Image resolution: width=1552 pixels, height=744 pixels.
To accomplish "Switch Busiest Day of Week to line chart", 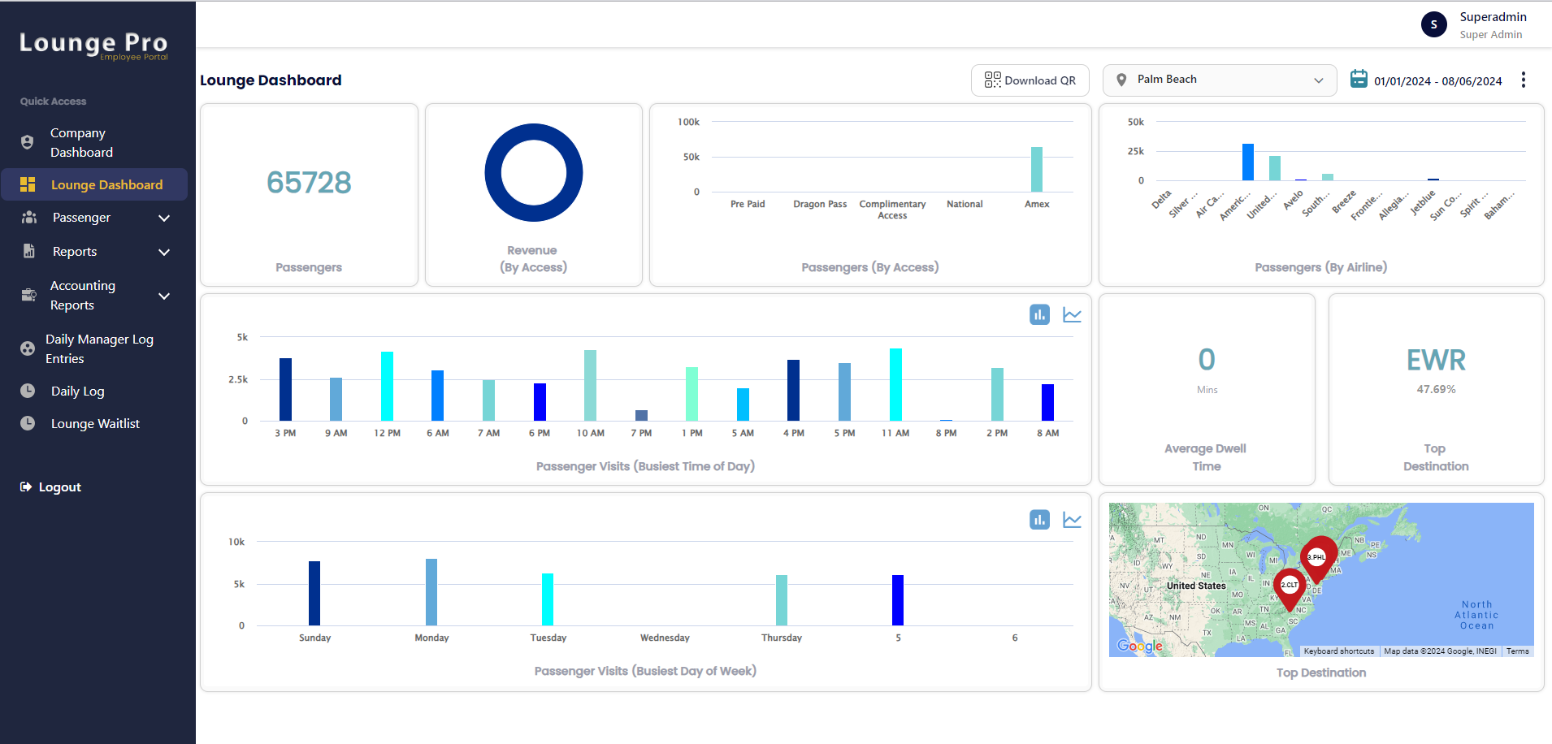I will [1072, 520].
